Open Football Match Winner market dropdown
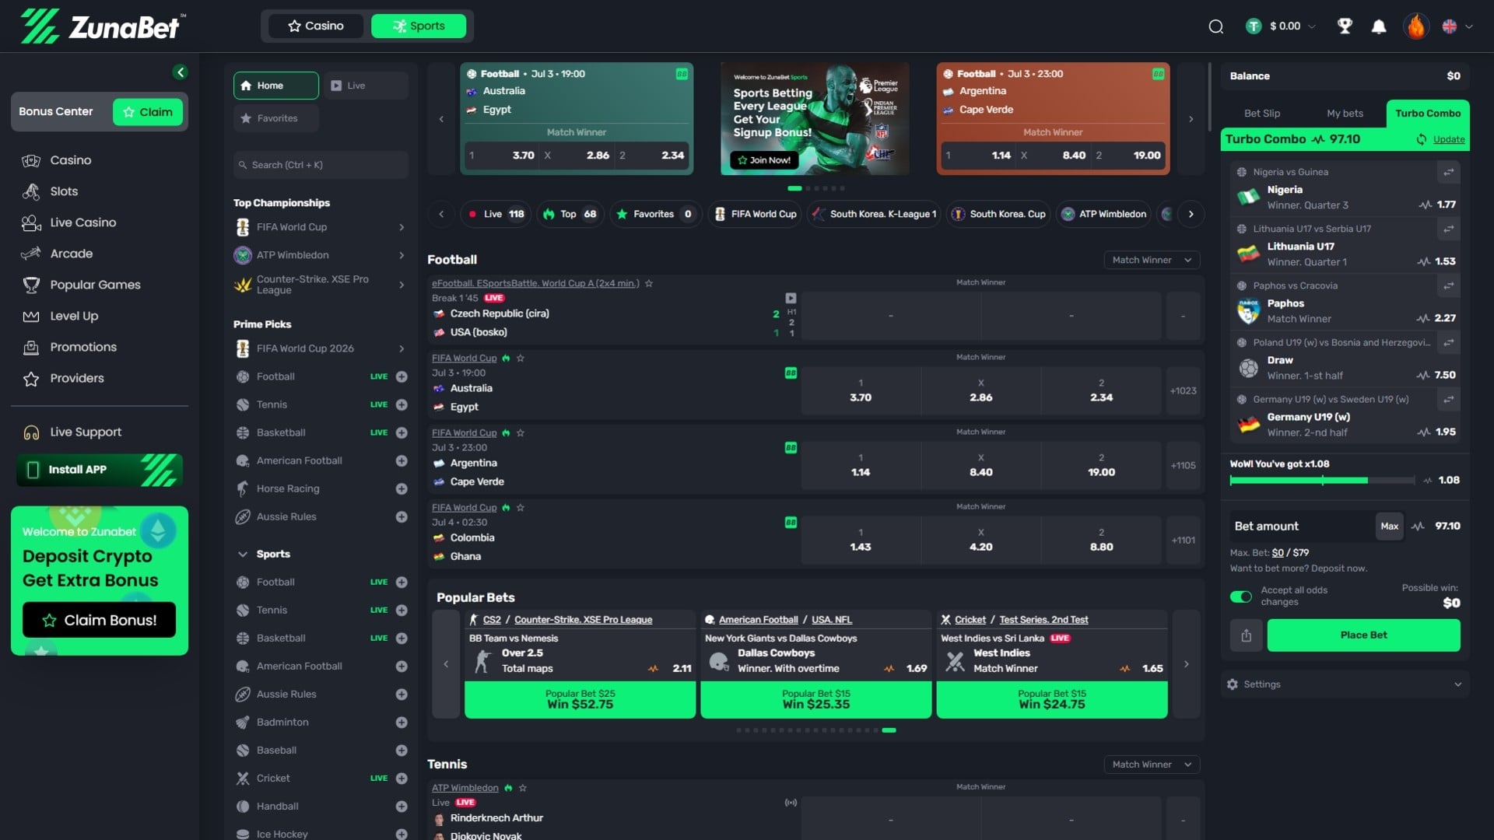Screen dimensions: 1494x840 tap(1152, 261)
